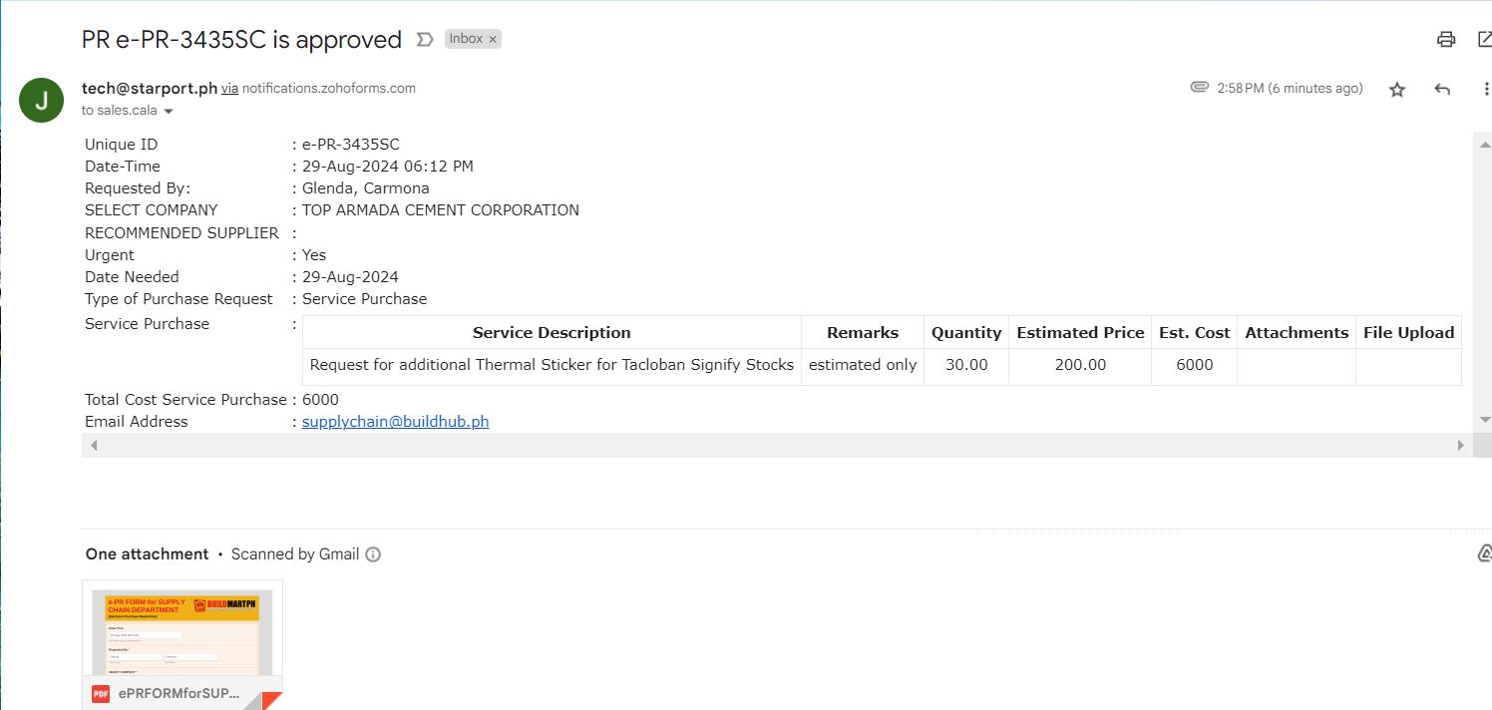The height and width of the screenshot is (710, 1492).
Task: Open the supplychain@buildhub.ph email link
Action: click(x=395, y=422)
